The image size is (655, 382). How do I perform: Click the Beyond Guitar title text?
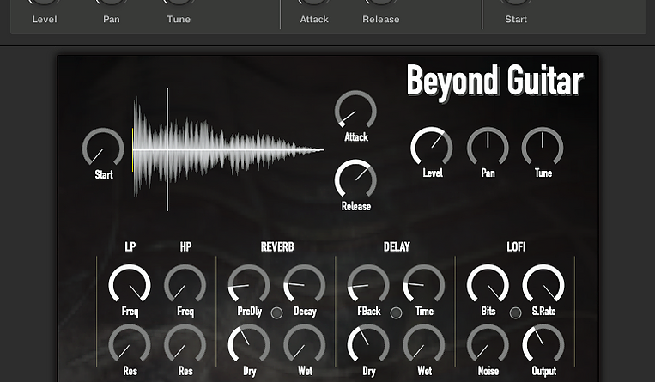495,82
